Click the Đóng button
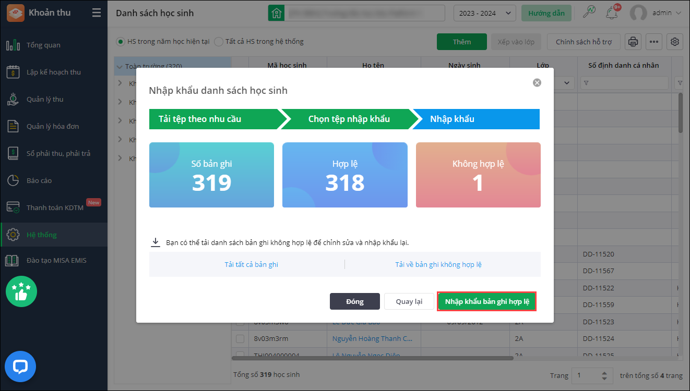 (354, 301)
